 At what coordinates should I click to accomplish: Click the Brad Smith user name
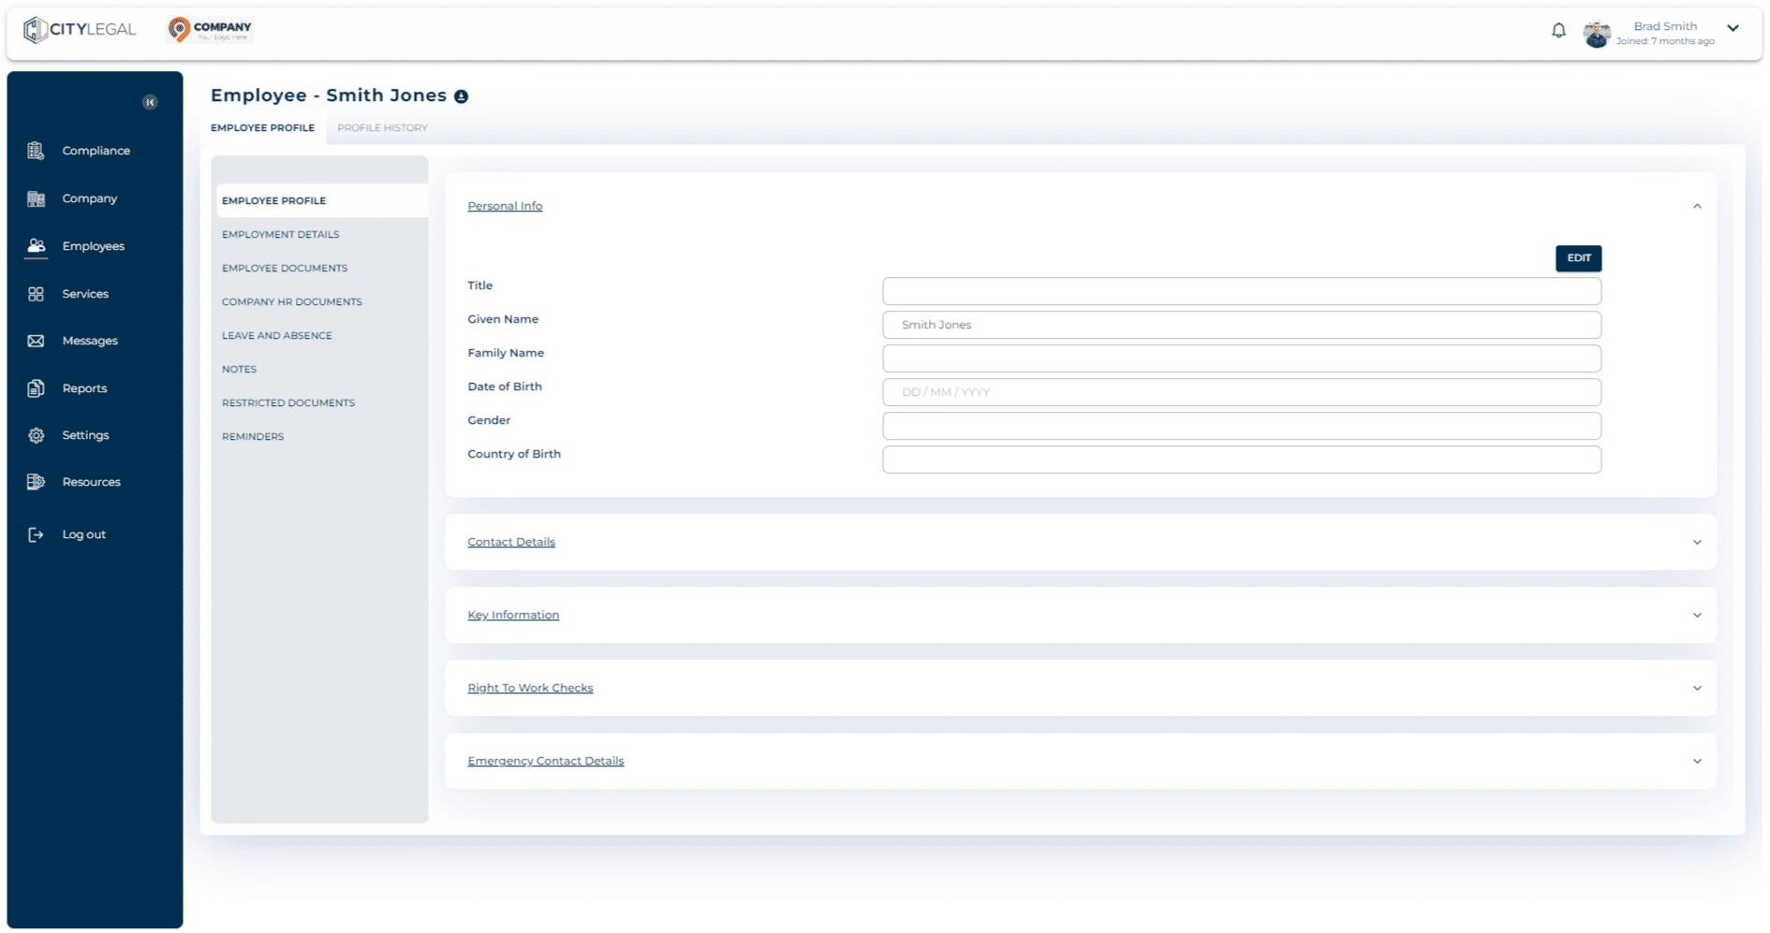click(1665, 26)
